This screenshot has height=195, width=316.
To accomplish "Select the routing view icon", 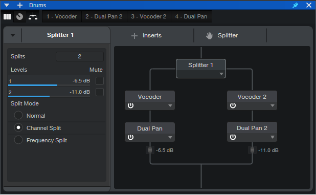I will click(33, 16).
